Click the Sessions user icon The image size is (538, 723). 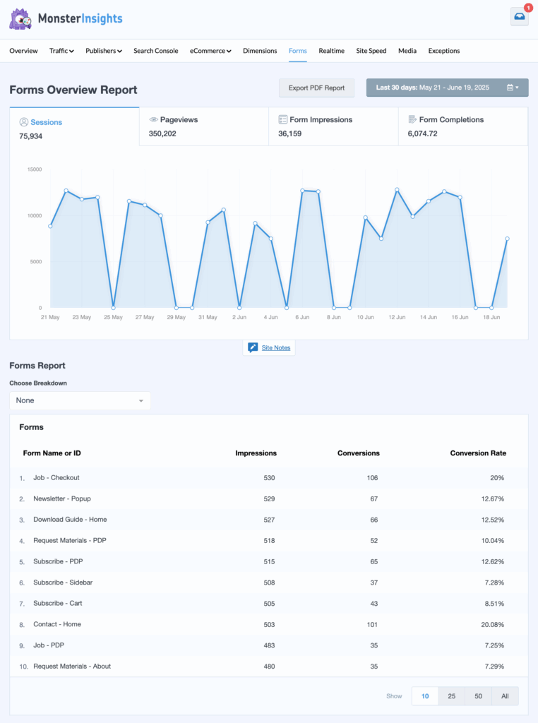point(24,122)
